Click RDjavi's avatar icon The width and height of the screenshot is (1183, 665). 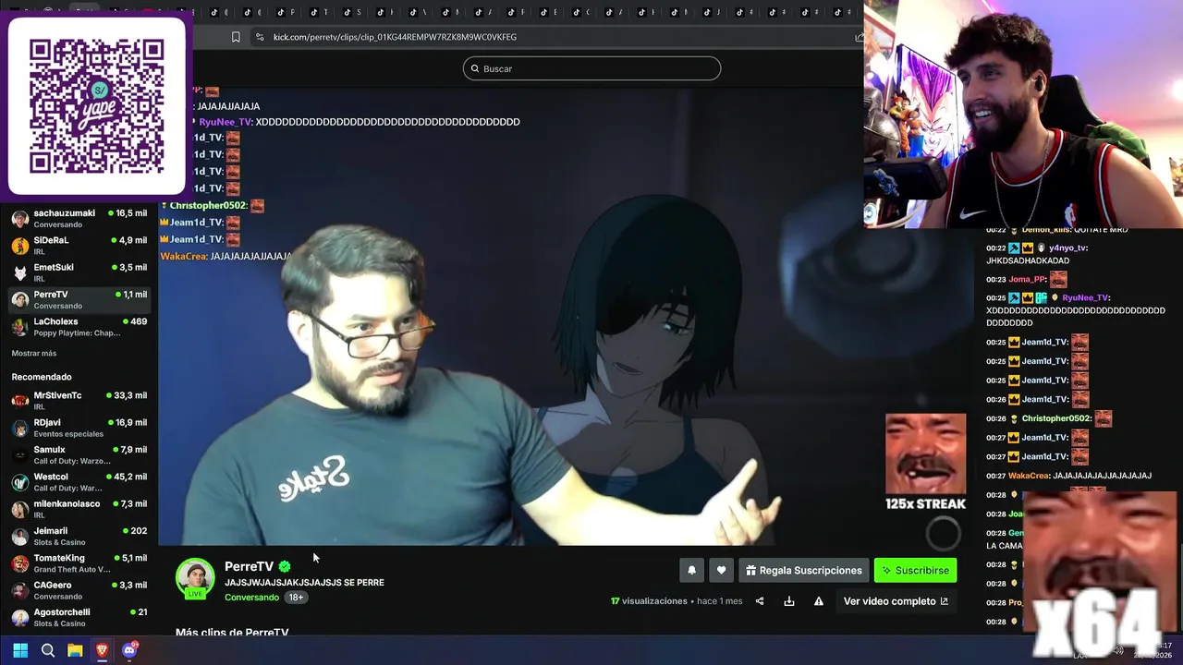coord(19,429)
